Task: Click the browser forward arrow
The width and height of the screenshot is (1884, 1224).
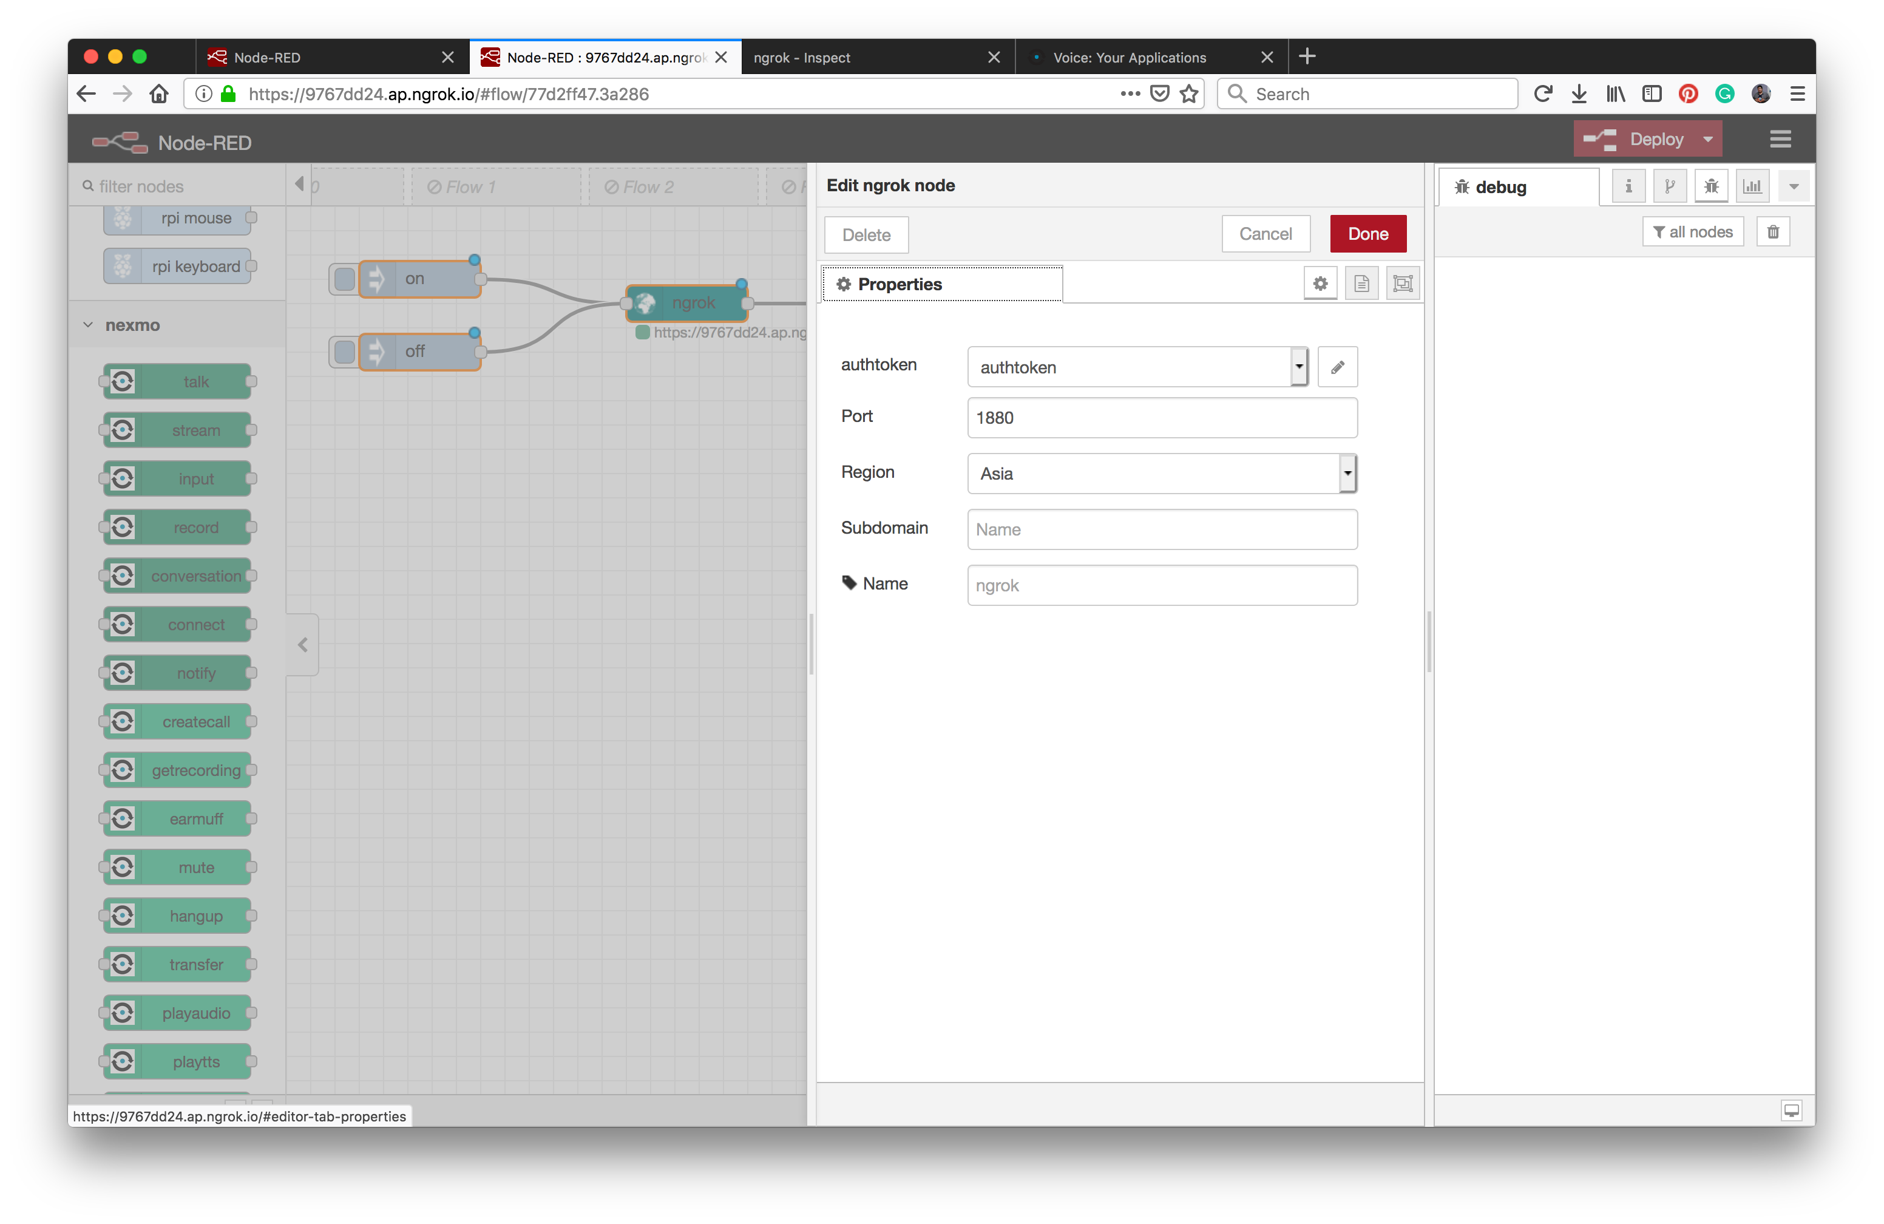Action: 122,94
